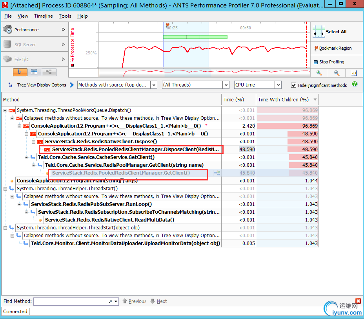Click selected blue region in timeline
This screenshot has height=319, width=364.
point(186,45)
